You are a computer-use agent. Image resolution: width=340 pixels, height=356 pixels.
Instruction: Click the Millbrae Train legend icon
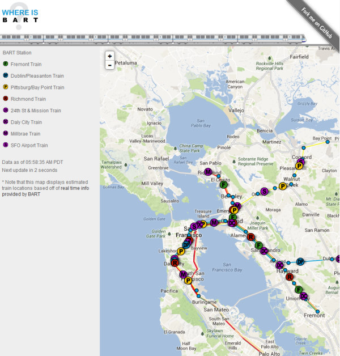[6, 133]
